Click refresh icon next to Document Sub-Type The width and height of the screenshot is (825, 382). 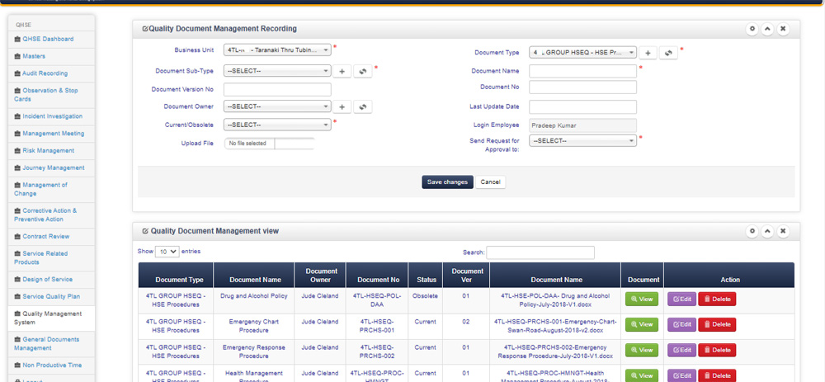(x=363, y=71)
